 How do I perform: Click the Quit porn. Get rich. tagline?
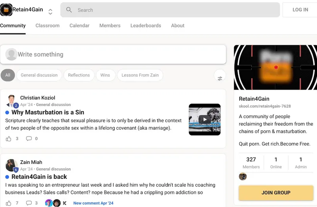(x=275, y=144)
